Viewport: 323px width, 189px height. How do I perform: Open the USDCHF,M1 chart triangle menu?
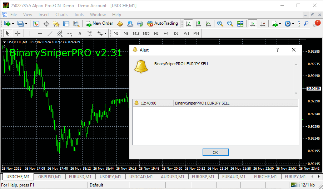[4, 42]
